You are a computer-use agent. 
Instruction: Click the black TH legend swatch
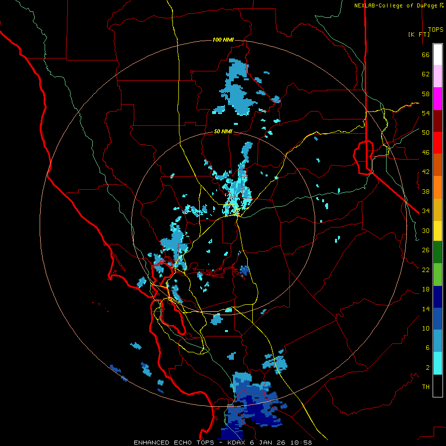(438, 386)
